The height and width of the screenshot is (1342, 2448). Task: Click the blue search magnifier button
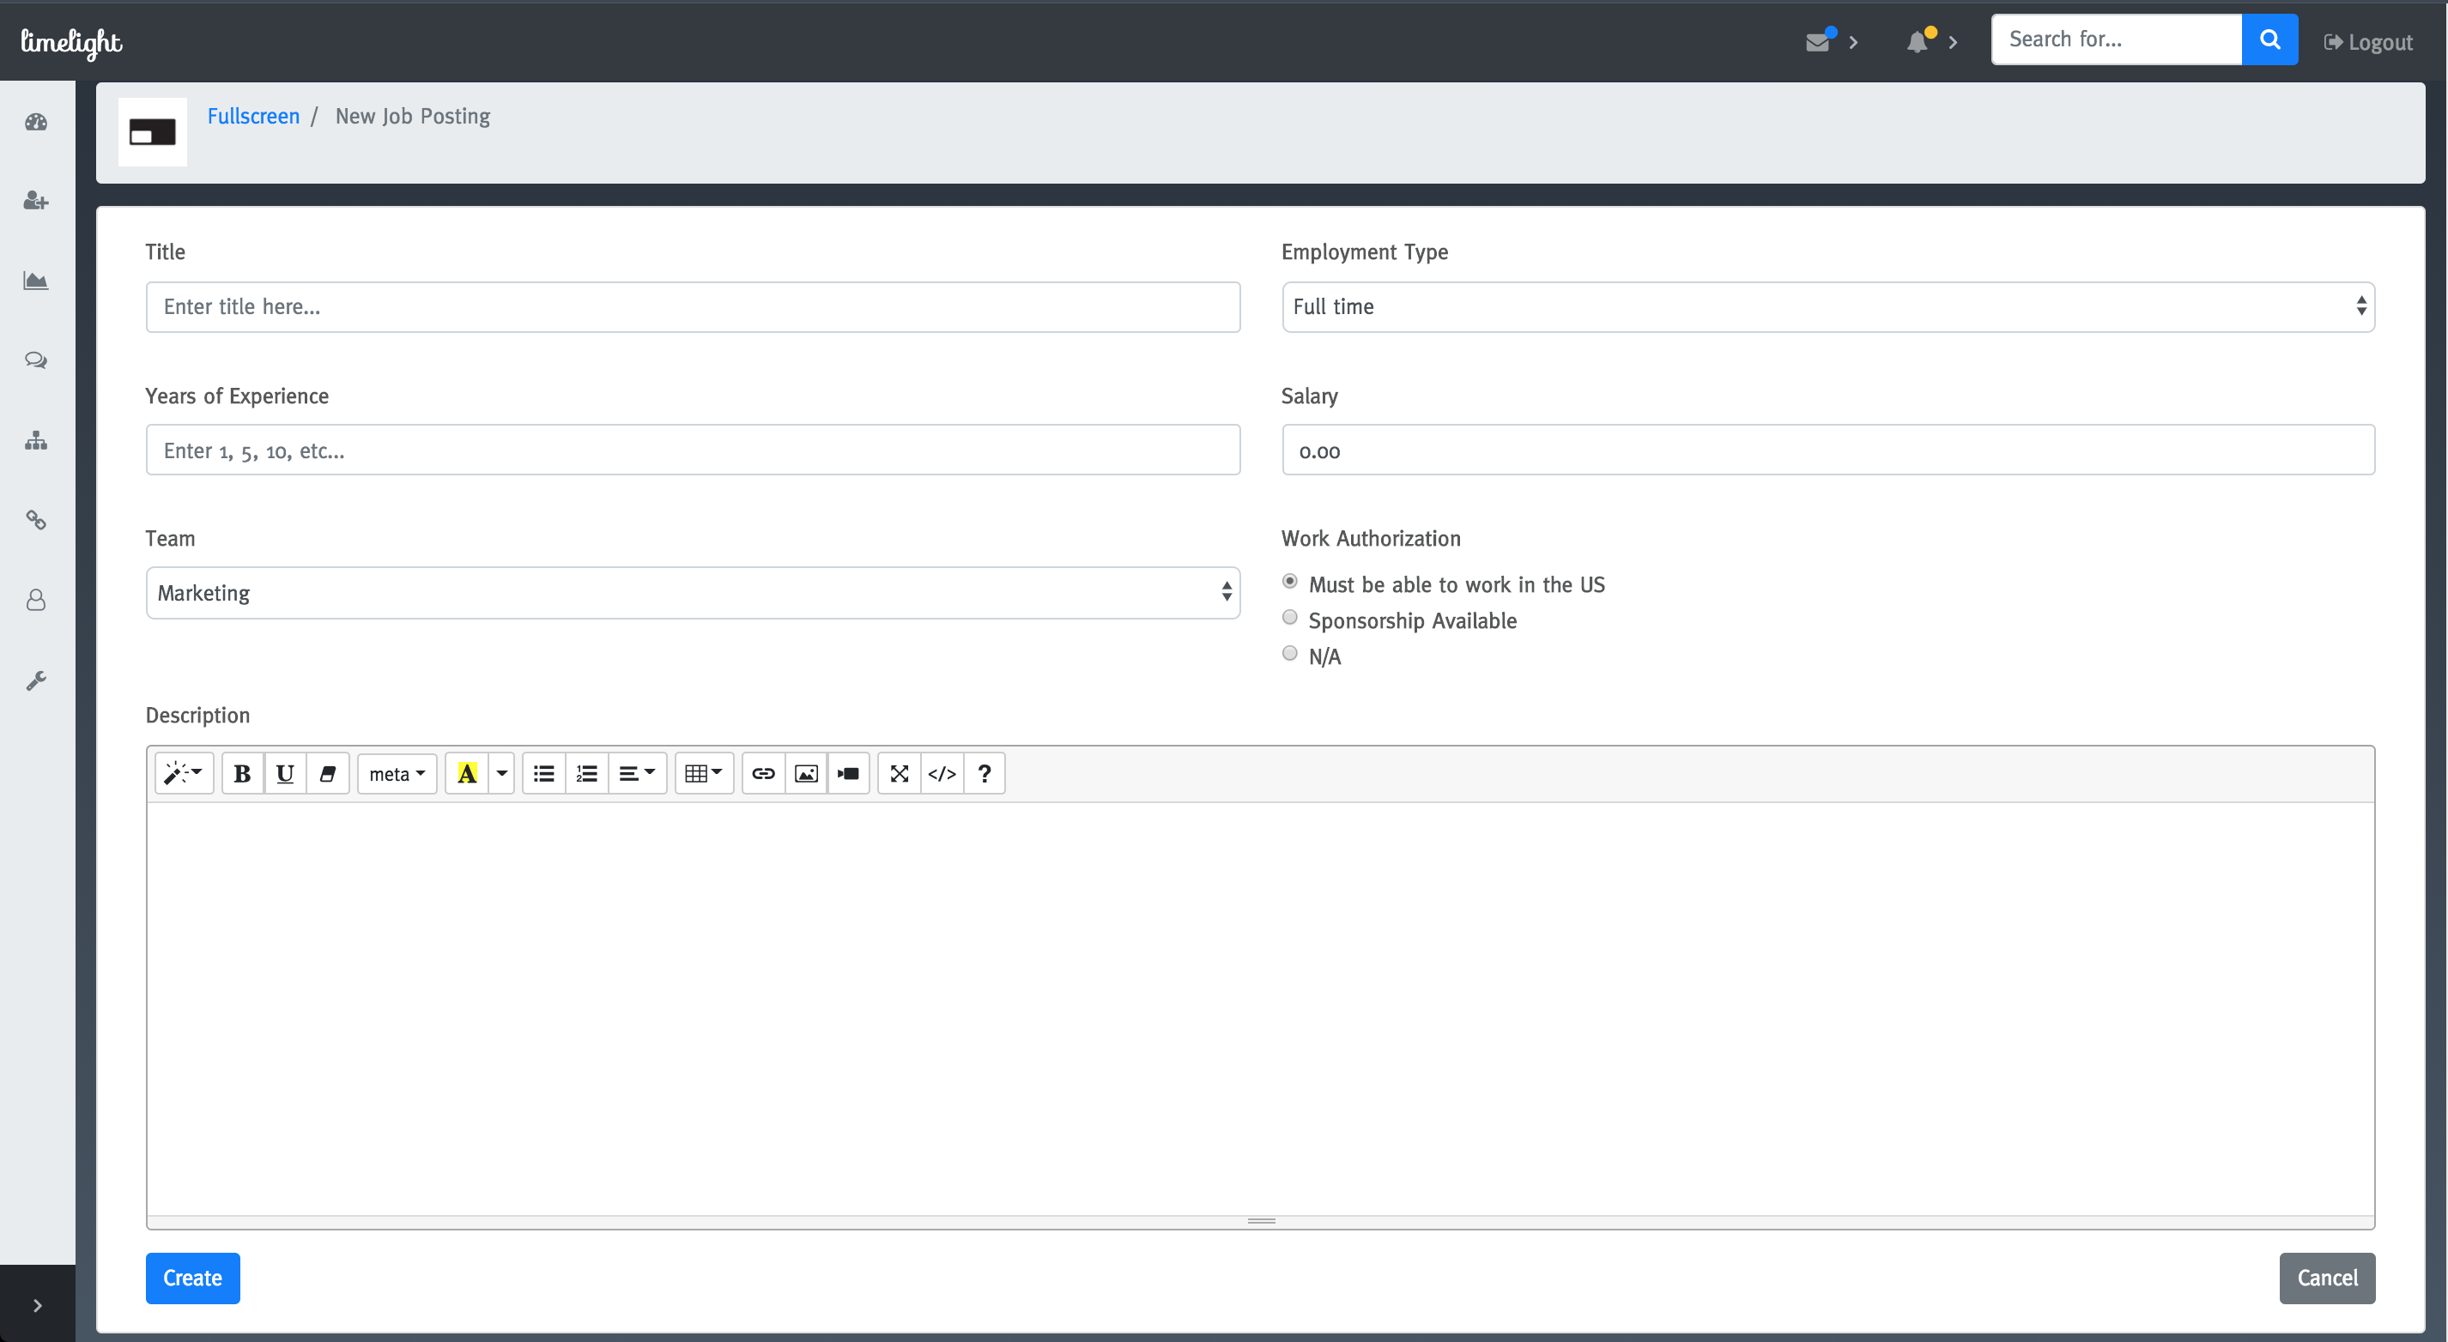(x=2269, y=39)
